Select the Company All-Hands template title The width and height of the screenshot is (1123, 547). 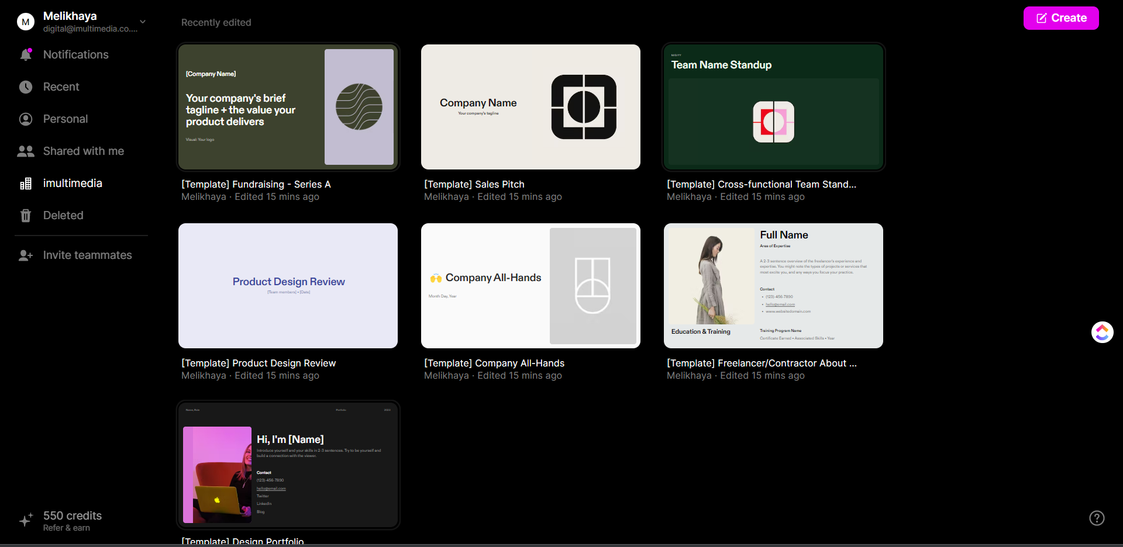click(x=494, y=363)
